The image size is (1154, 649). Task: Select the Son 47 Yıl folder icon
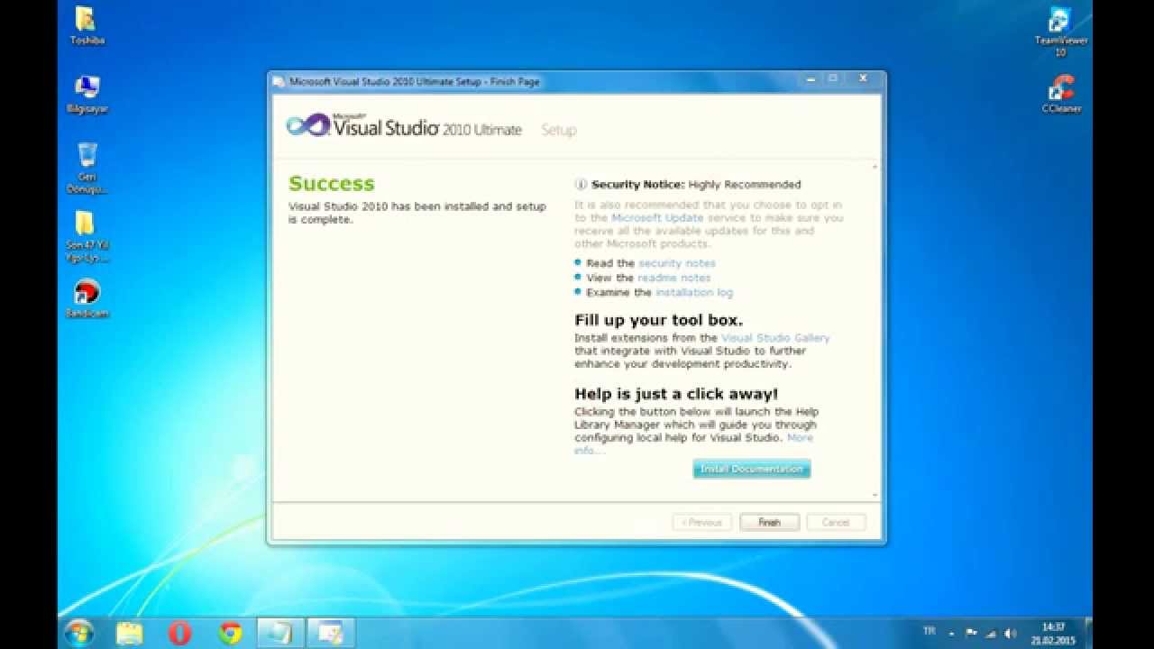87,236
